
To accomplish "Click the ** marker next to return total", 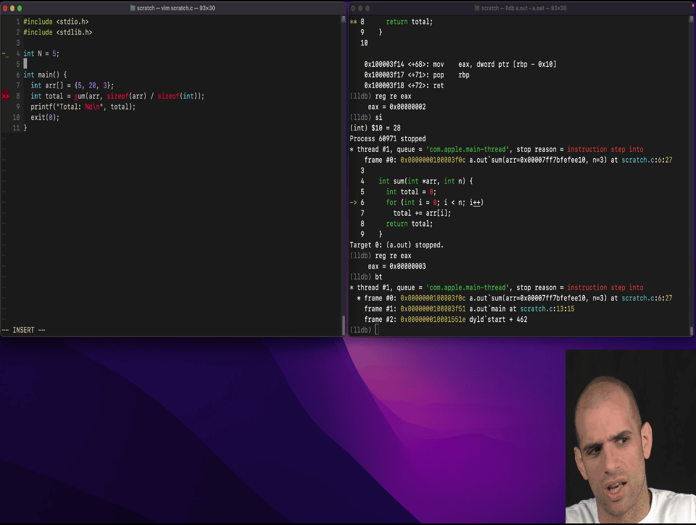I will 353,22.
